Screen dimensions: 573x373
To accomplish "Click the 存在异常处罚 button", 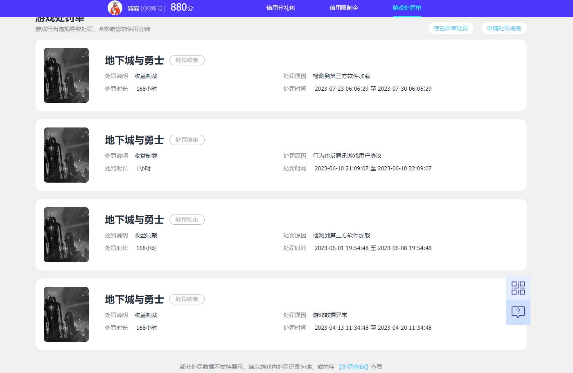I will [451, 28].
